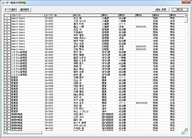
Task: Click display name 福島 たまき
Action: [x=79, y=60]
